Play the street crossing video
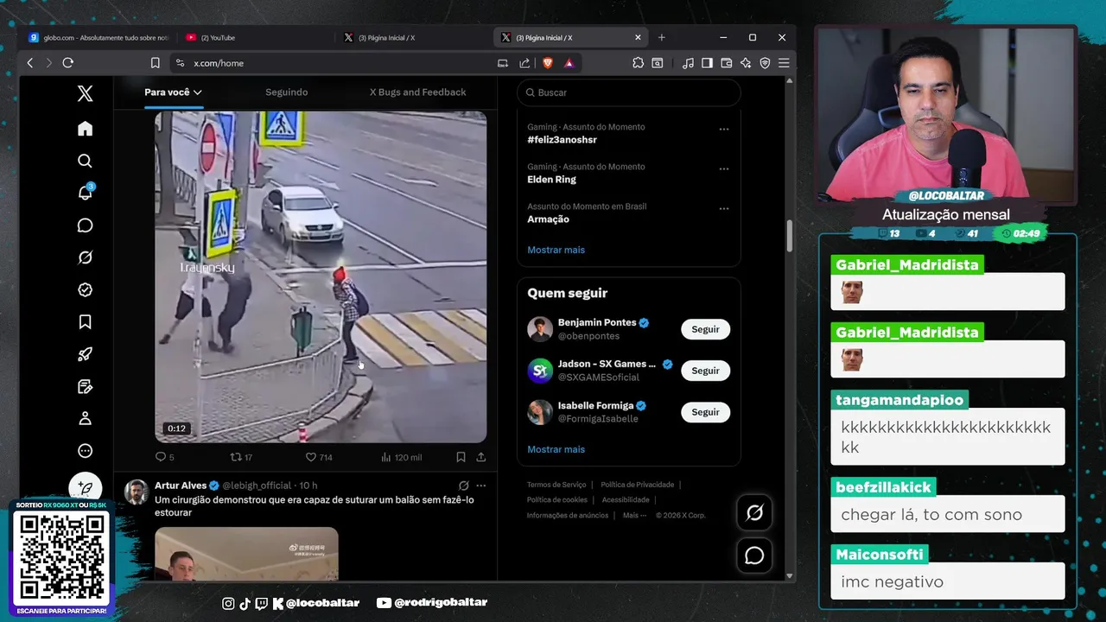The height and width of the screenshot is (622, 1106). (321, 276)
